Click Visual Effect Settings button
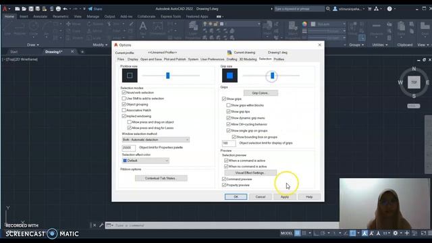 250,173
